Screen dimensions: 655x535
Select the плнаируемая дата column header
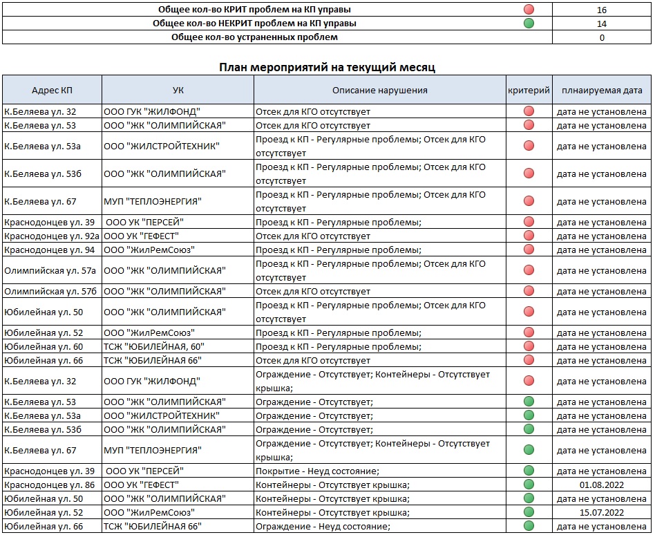[601, 90]
